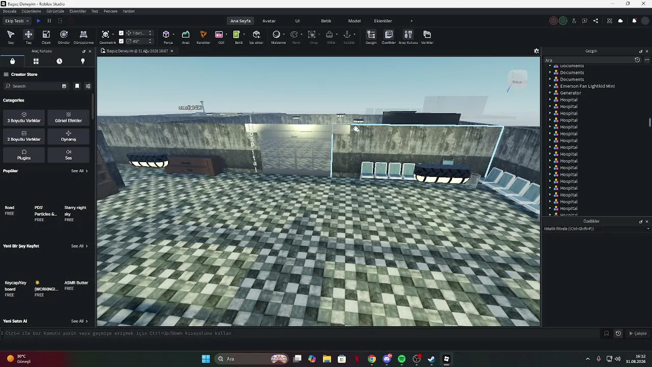The image size is (652, 367).
Task: Open the 3 Boyutlu Varlıklar category
Action: pos(24,118)
